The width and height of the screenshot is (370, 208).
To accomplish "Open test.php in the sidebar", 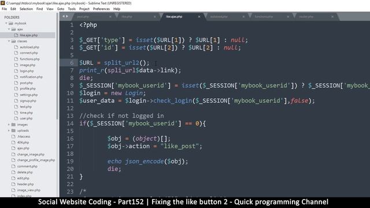I will click(25, 106).
